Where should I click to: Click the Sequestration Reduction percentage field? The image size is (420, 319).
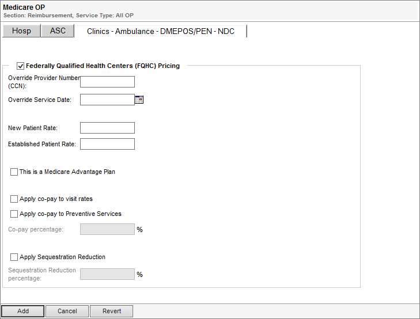[107, 274]
